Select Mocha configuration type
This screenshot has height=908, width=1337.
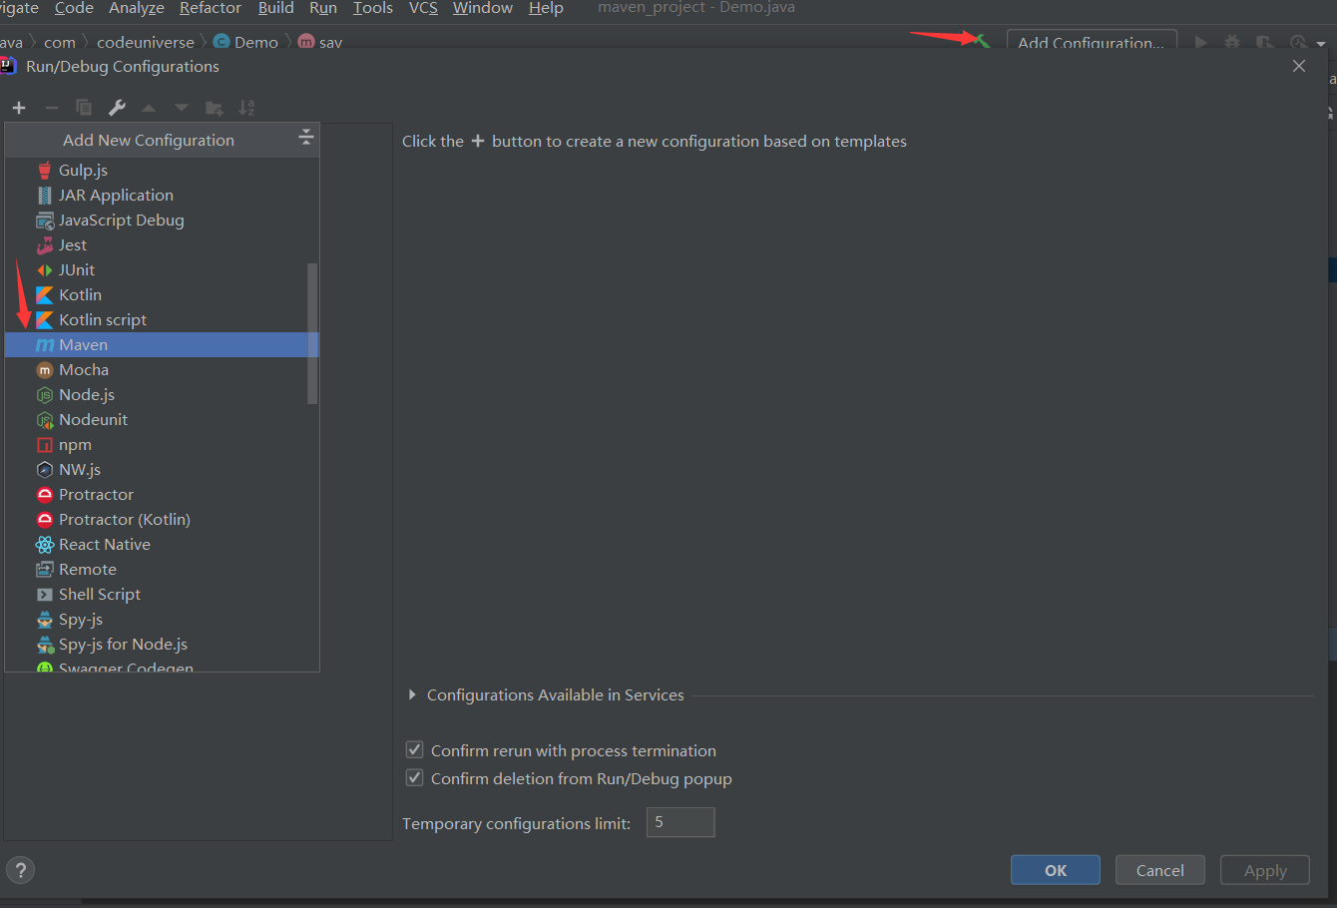[x=162, y=369]
